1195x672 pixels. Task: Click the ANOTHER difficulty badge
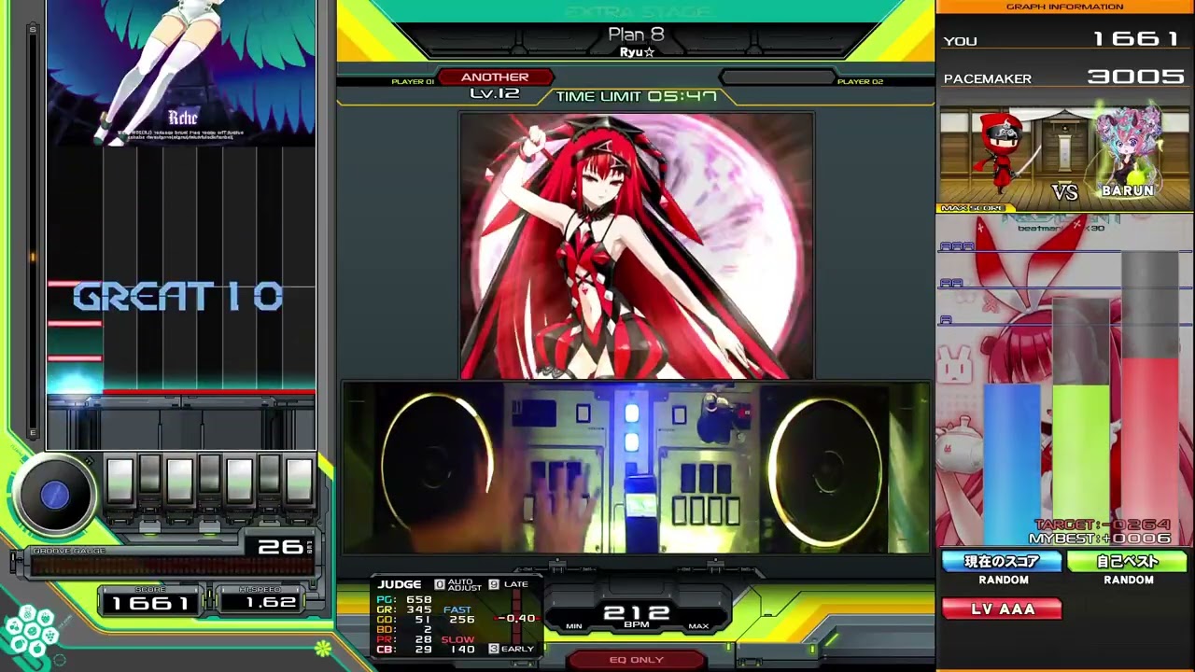(495, 77)
